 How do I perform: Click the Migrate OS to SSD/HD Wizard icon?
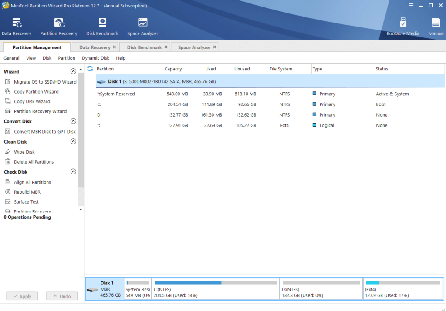coord(8,82)
